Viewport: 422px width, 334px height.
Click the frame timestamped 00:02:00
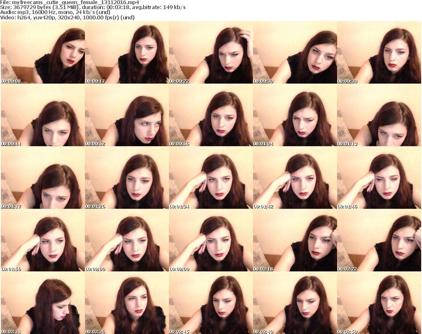point(127,241)
